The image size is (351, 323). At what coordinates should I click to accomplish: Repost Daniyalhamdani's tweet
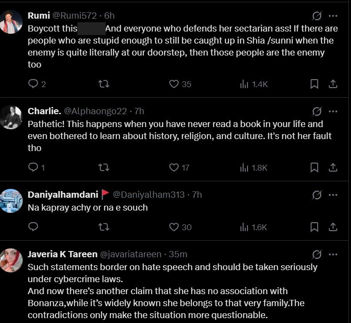(x=103, y=227)
